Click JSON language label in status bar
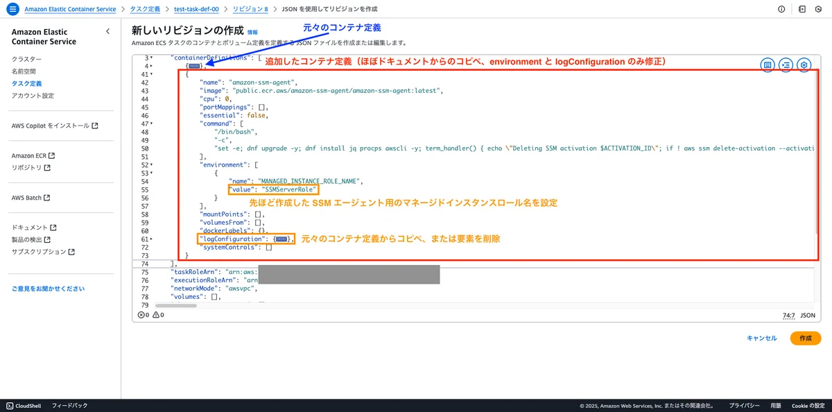Screen dimensions: 832x412 808,315
